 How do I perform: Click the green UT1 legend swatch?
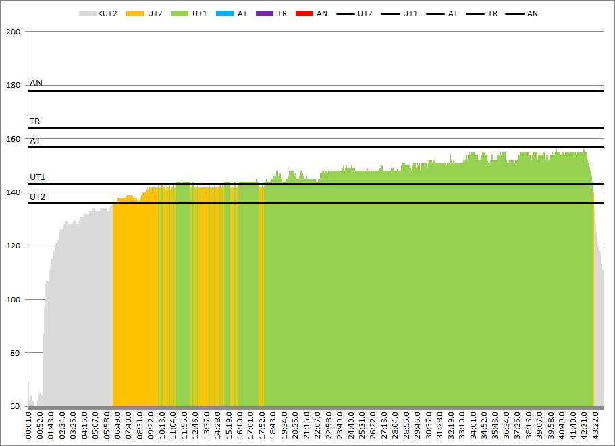[x=182, y=13]
